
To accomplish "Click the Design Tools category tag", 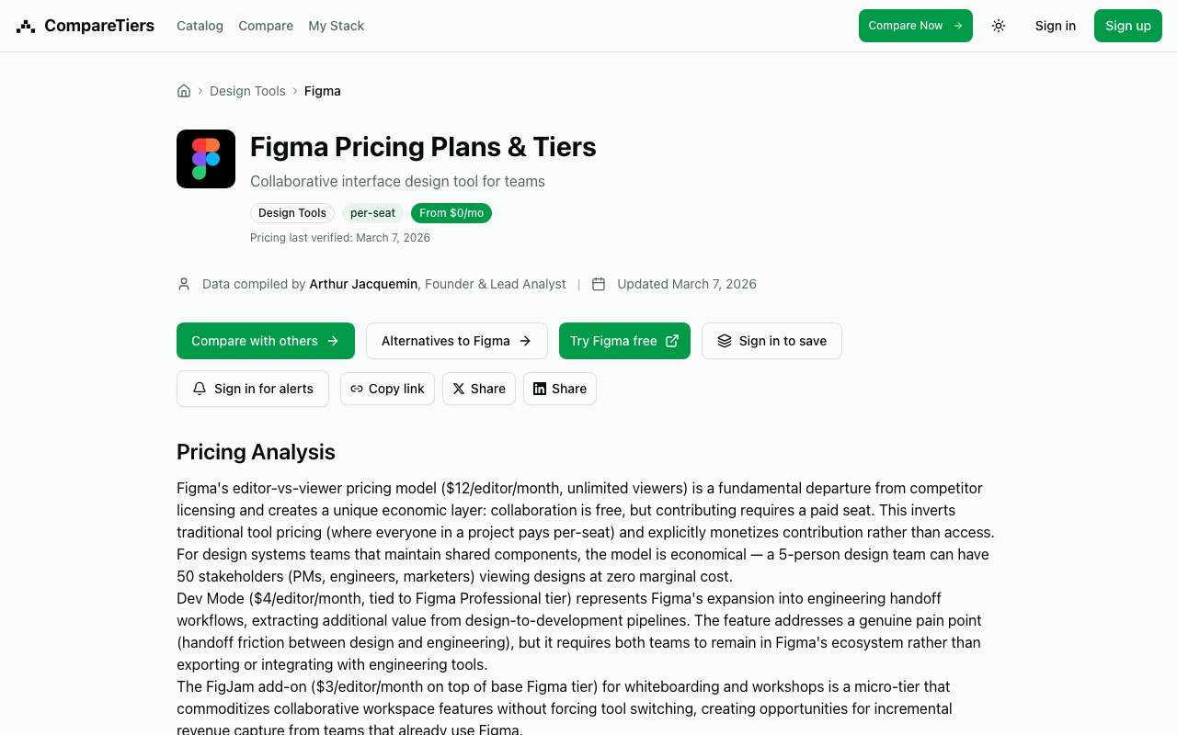I will (292, 213).
